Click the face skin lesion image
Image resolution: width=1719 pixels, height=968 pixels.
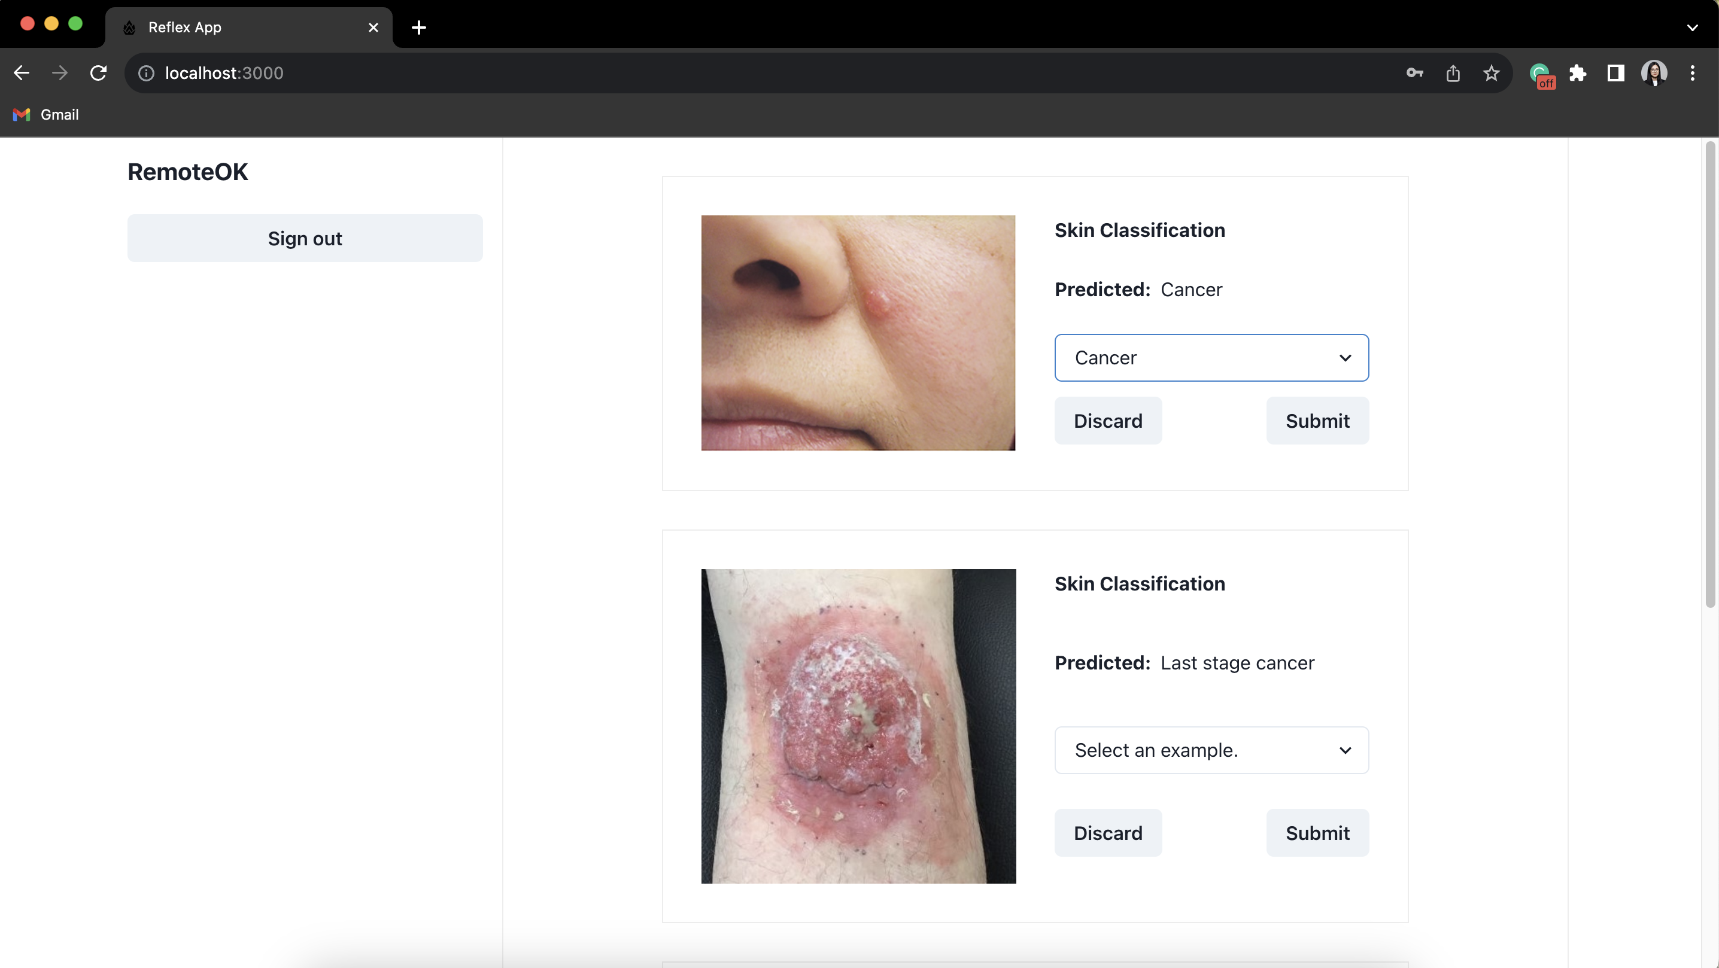(858, 333)
